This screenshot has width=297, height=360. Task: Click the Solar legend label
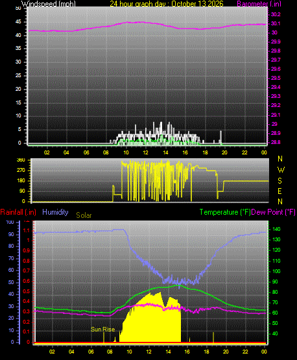point(84,215)
